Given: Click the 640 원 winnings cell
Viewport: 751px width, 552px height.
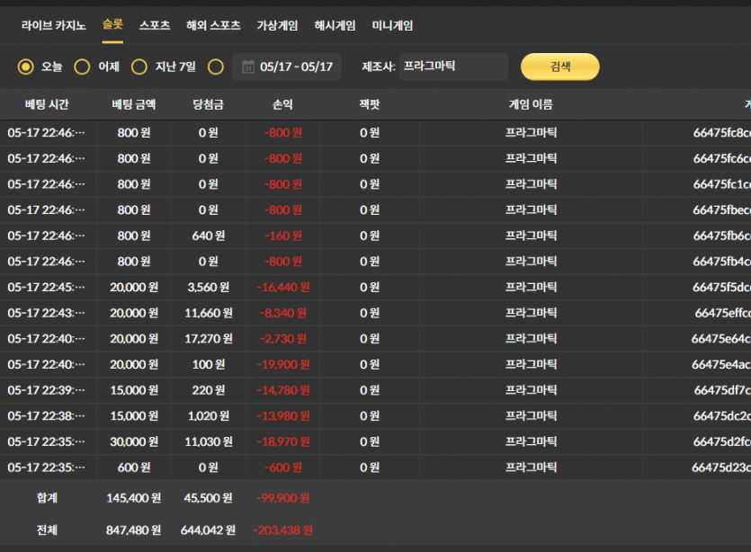Looking at the screenshot, I should coord(209,236).
